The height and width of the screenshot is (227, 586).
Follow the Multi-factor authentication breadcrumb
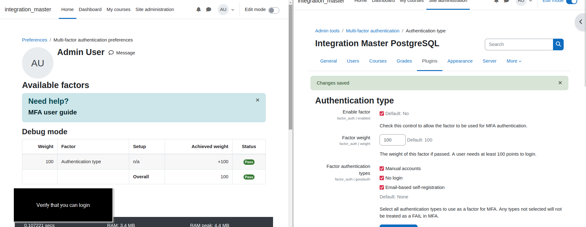coord(373,31)
